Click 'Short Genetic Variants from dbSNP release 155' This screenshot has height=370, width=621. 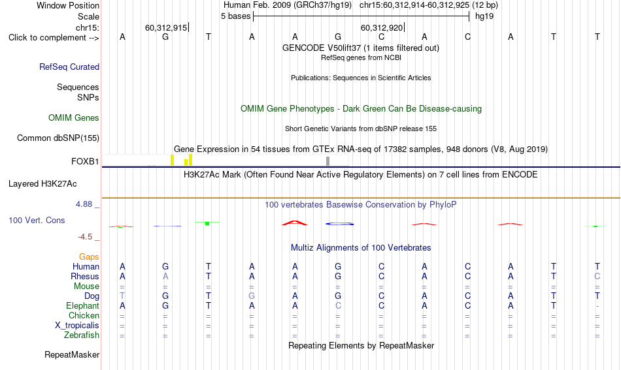pos(361,129)
